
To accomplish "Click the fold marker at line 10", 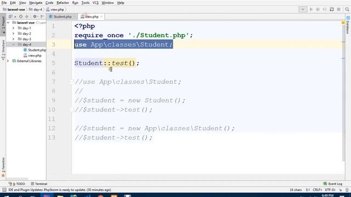I will 71,109.
